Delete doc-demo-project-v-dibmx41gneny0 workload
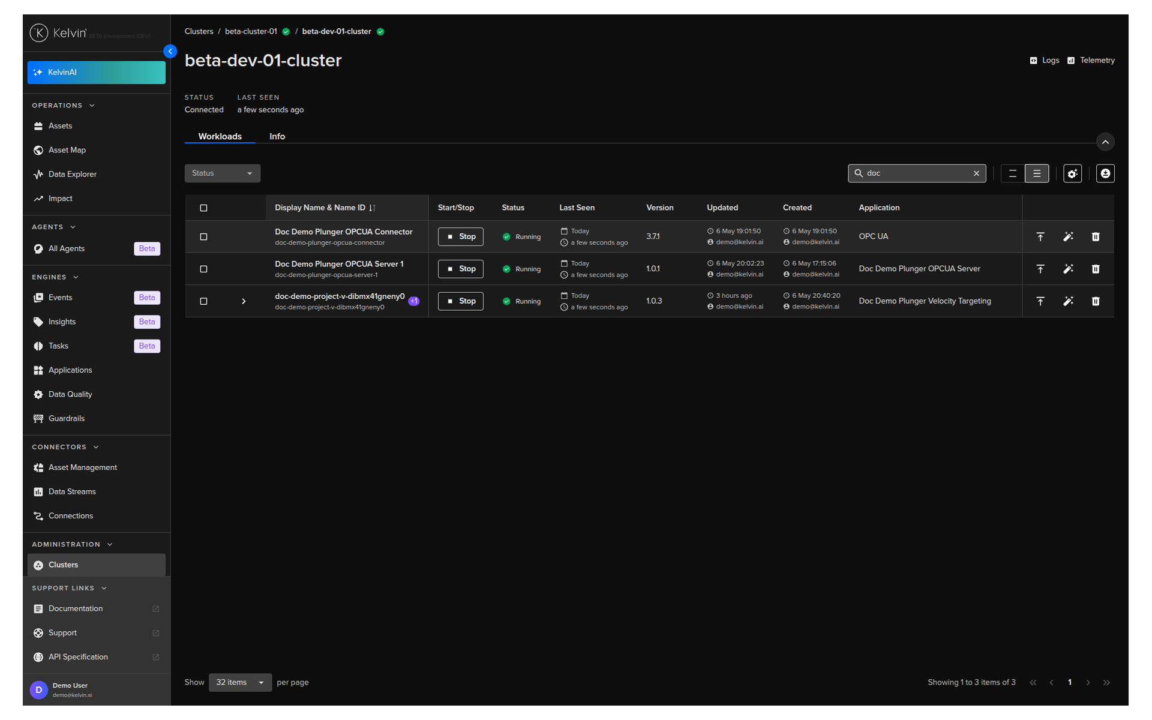The height and width of the screenshot is (720, 1152). pyautogui.click(x=1096, y=301)
